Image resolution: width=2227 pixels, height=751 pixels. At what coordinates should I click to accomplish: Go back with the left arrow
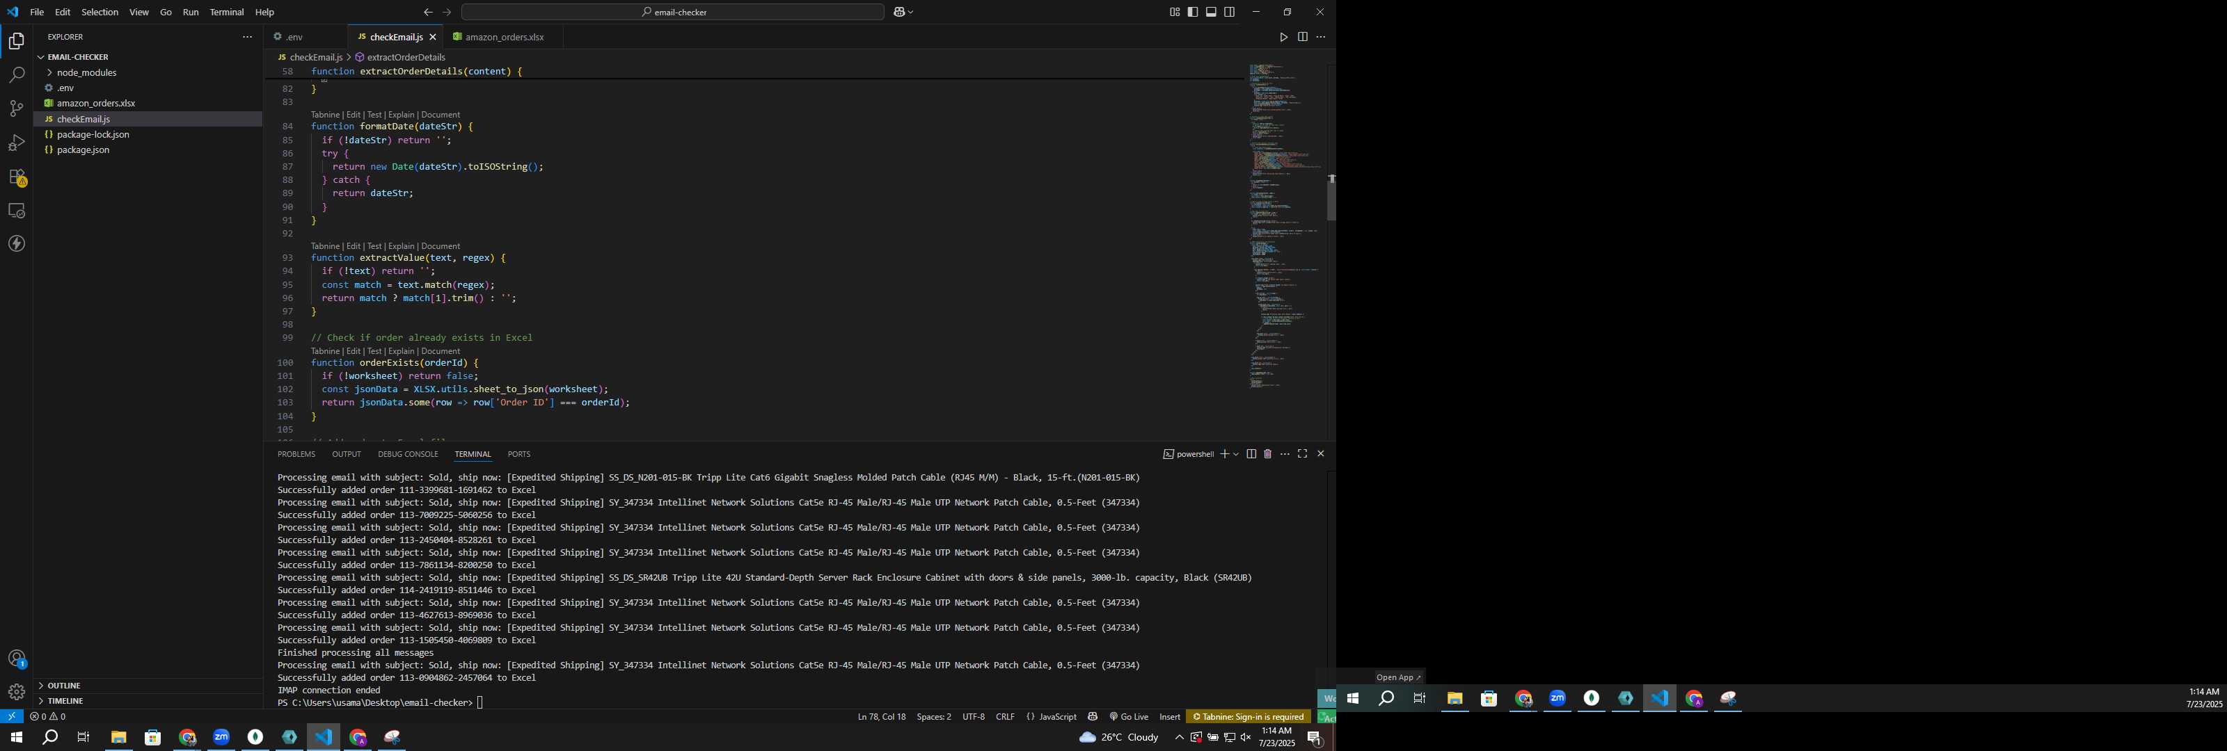pyautogui.click(x=427, y=12)
